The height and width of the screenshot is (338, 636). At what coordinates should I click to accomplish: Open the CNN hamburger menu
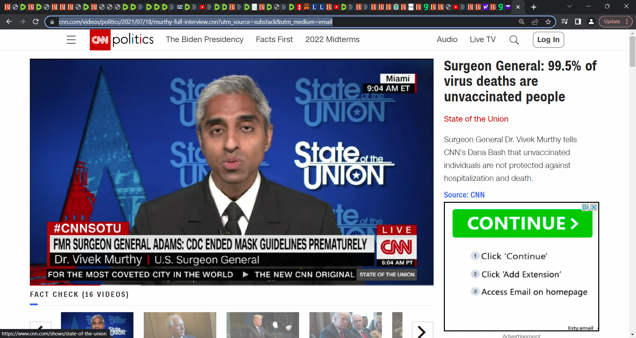tap(71, 40)
